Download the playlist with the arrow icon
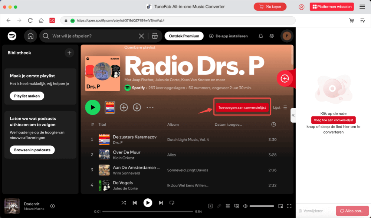The height and width of the screenshot is (218, 371). [x=137, y=108]
